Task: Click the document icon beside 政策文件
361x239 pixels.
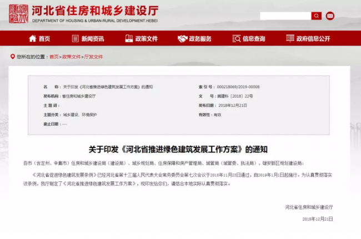Action: 129,38
